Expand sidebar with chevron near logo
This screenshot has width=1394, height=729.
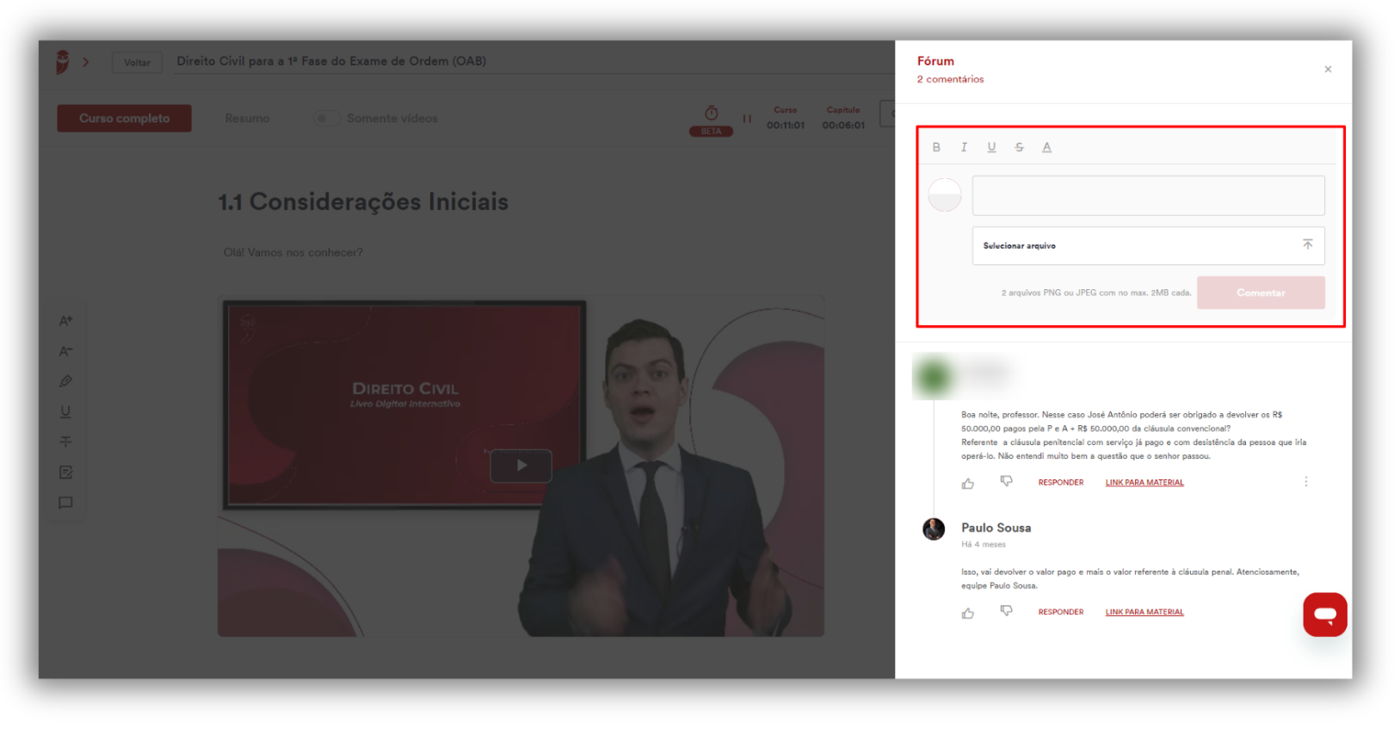click(85, 62)
